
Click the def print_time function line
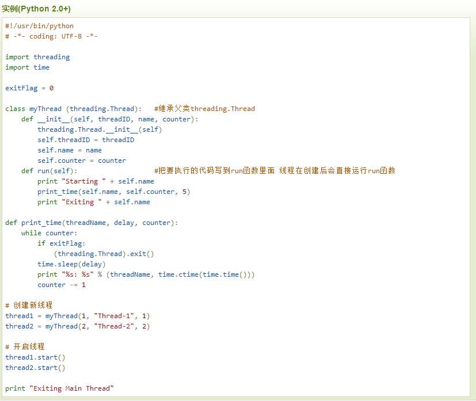pos(92,223)
